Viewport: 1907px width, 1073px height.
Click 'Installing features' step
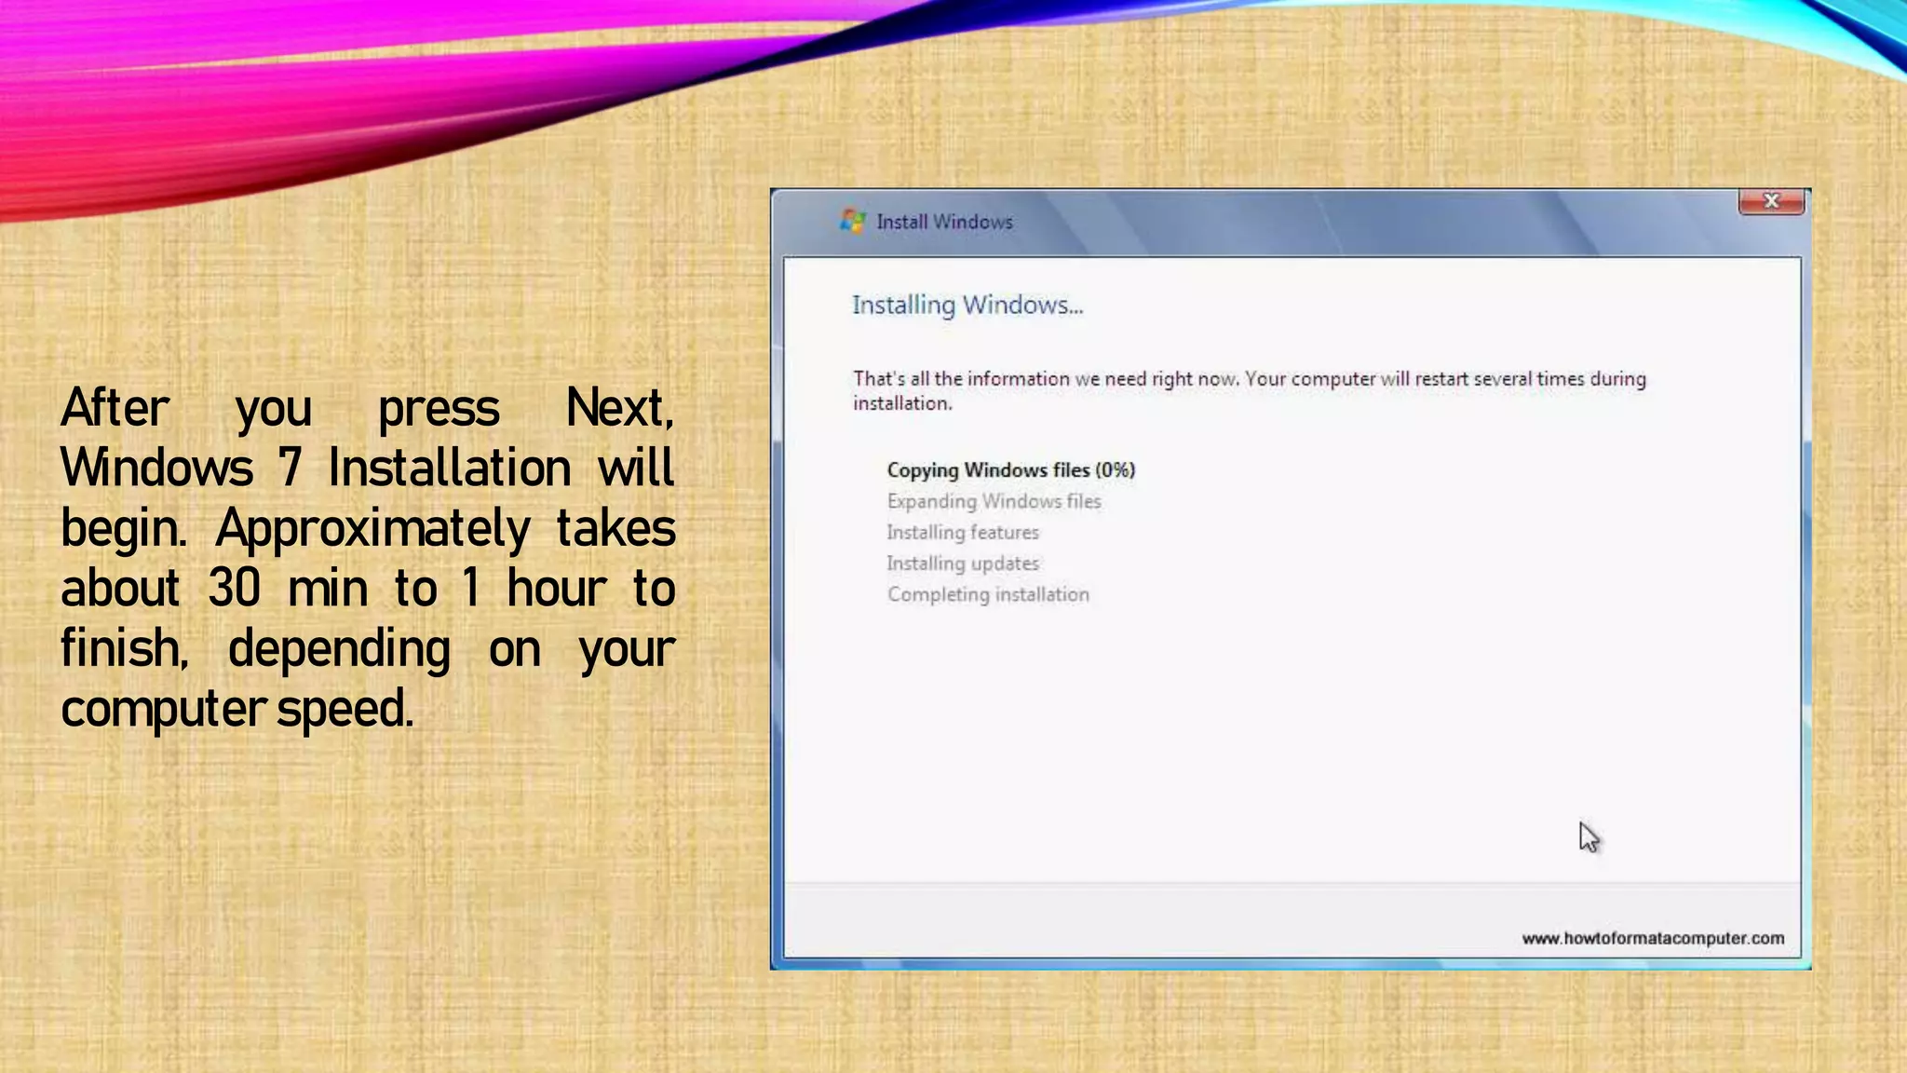click(x=963, y=533)
